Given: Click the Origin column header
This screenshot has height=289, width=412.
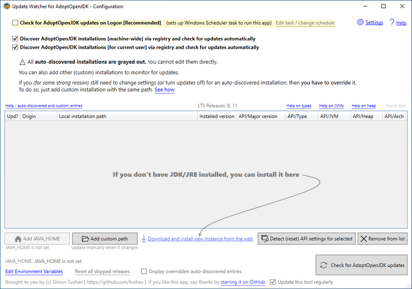Looking at the screenshot, I should click(x=39, y=116).
